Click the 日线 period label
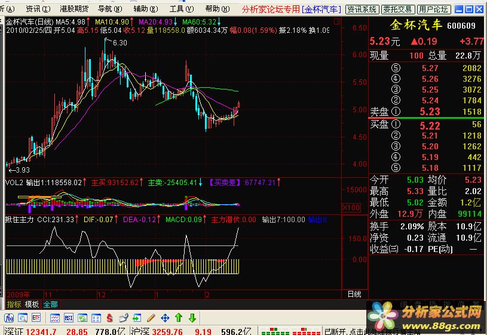The height and width of the screenshot is (335, 487). [354, 294]
